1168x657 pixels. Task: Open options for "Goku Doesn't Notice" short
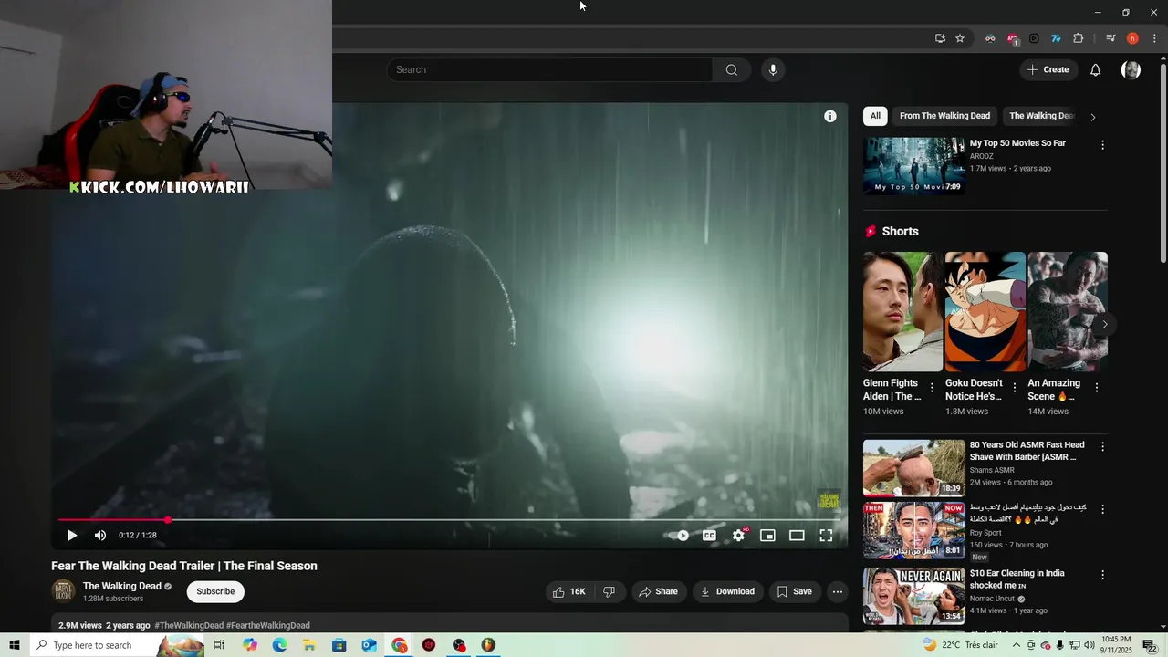tap(1014, 388)
